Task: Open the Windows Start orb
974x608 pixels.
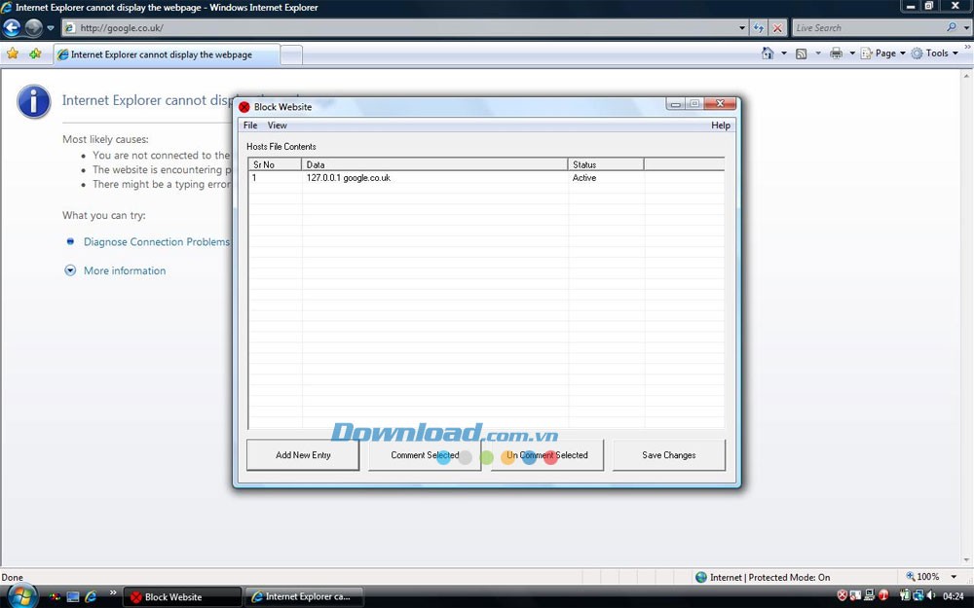Action: 21,595
